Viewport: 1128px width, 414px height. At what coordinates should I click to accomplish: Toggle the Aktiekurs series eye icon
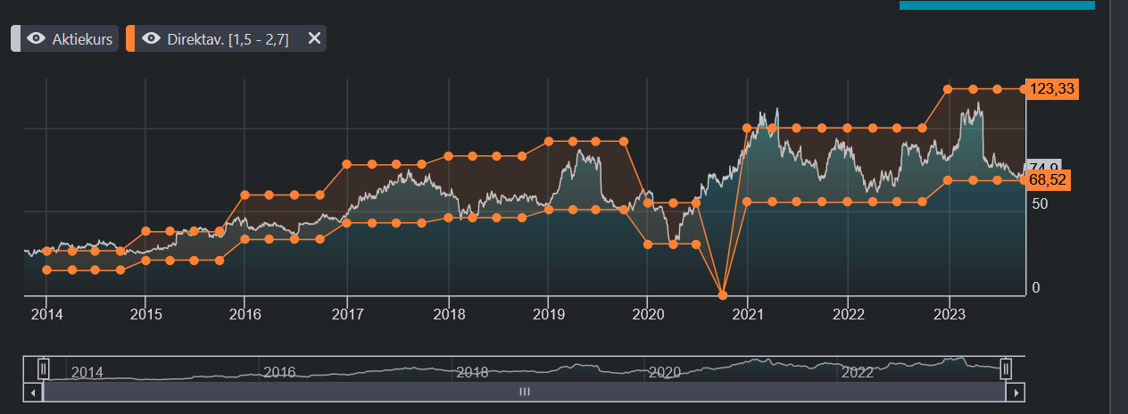37,38
